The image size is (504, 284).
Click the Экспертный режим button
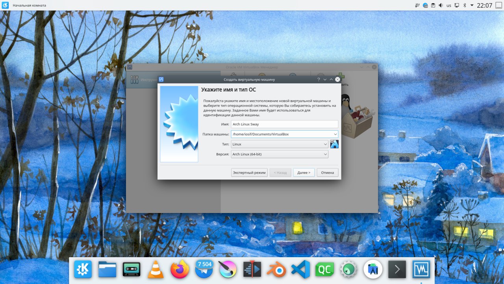click(249, 172)
